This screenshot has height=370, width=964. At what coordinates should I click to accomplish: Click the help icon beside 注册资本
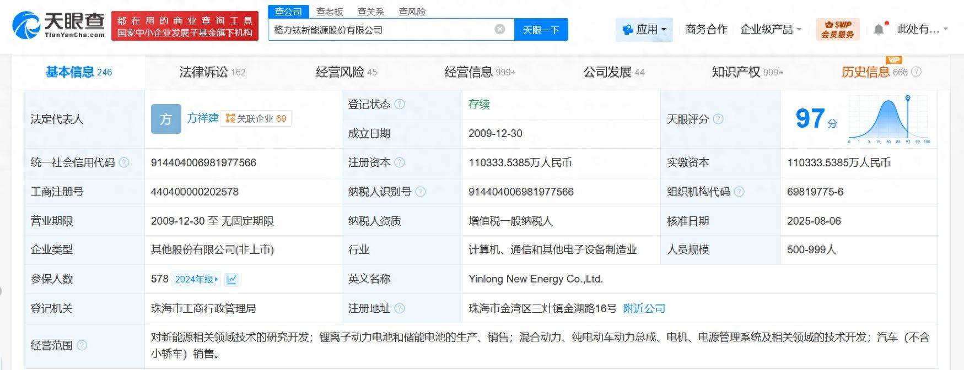tap(400, 162)
